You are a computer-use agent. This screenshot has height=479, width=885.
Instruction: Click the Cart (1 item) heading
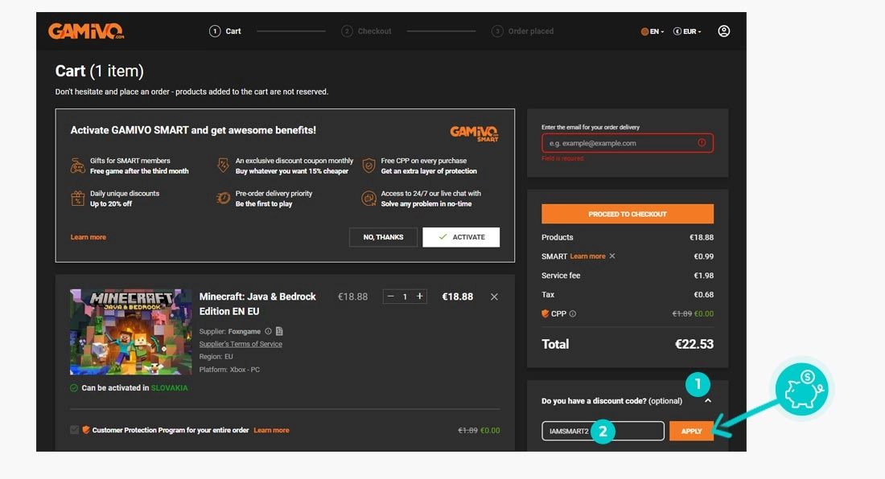tap(99, 71)
